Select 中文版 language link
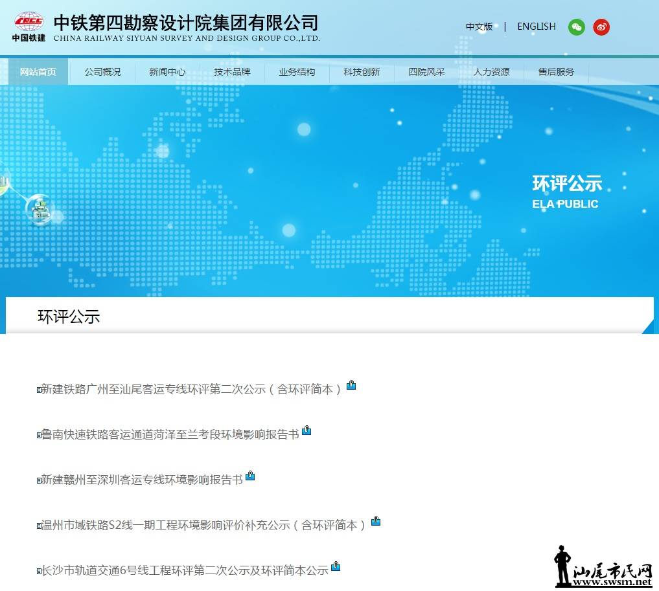Image resolution: width=659 pixels, height=591 pixels. pos(479,27)
